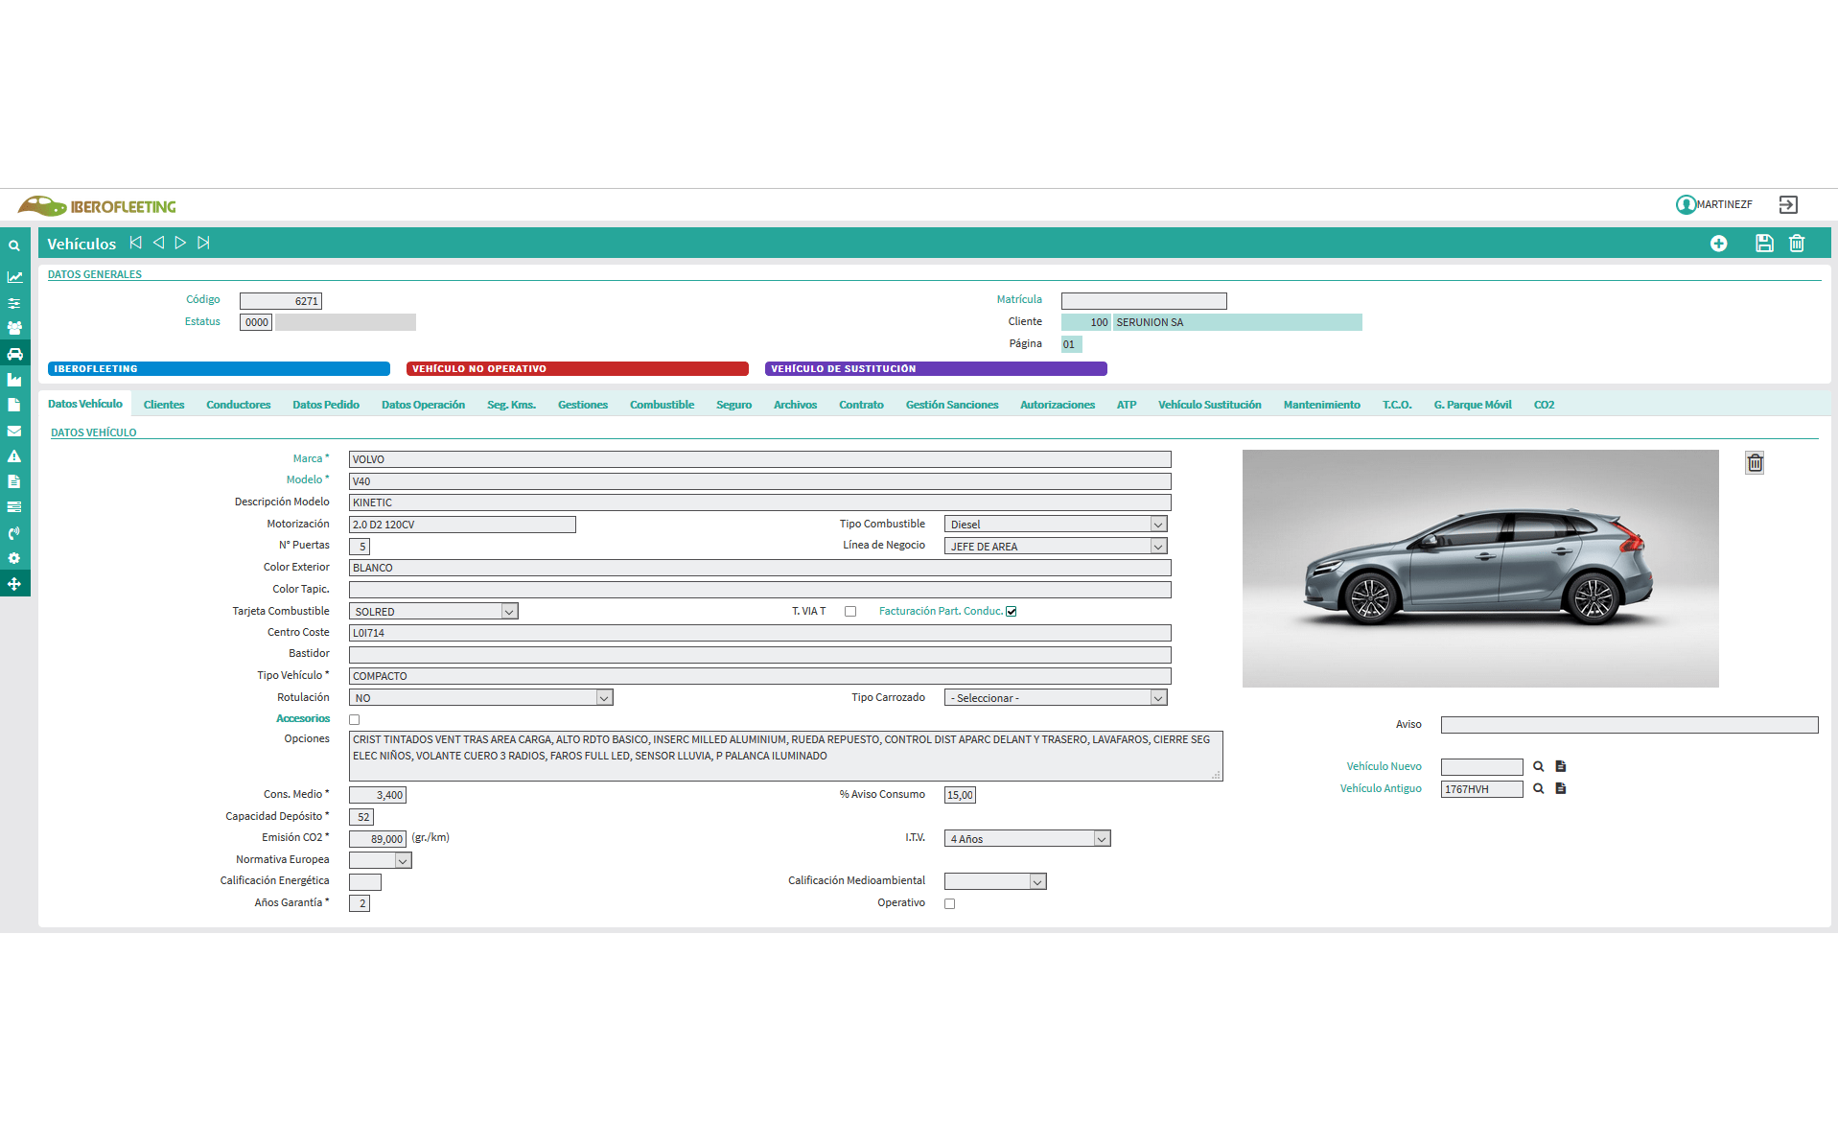
Task: Open the factory industry sidebar icon
Action: tap(14, 380)
